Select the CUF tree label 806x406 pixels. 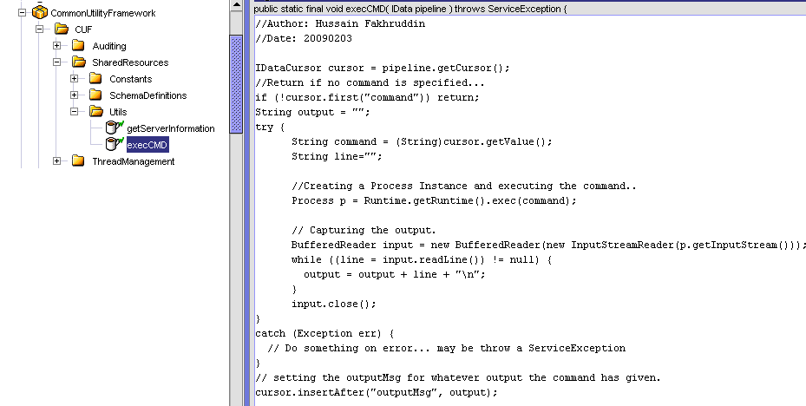coord(83,29)
